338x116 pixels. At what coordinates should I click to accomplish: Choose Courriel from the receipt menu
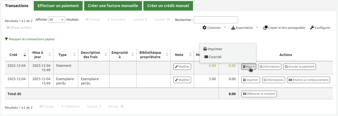point(213,57)
